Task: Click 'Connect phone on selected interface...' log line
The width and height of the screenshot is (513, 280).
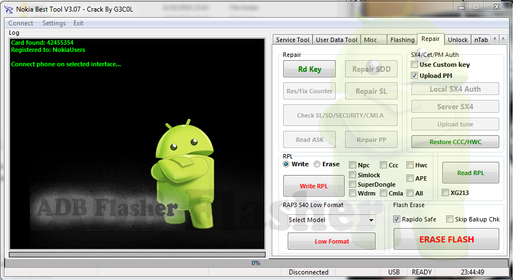Action: (x=66, y=64)
